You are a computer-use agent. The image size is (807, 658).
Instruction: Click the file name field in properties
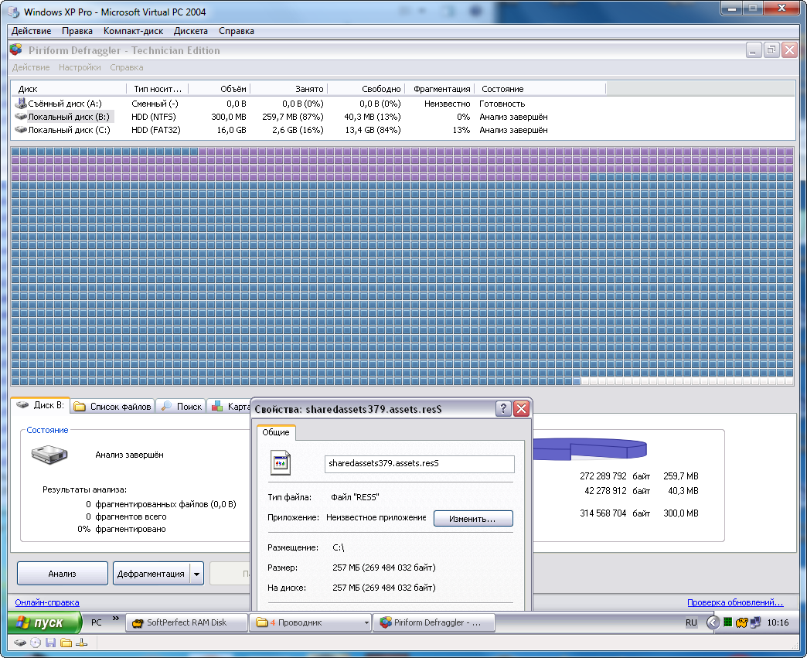click(x=419, y=463)
